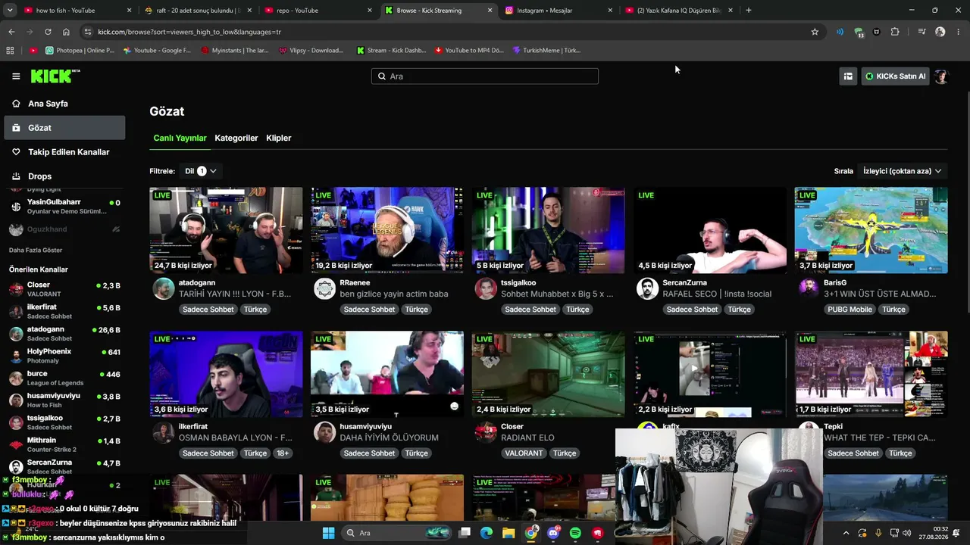Click the KICK logo

(55, 76)
